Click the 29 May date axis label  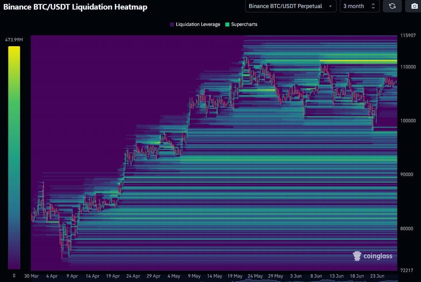pos(275,276)
